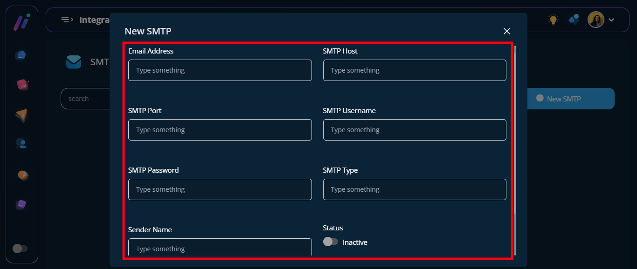This screenshot has height=269, width=637.
Task: Click the orange sphere sidebar icon
Action: [x=22, y=175]
